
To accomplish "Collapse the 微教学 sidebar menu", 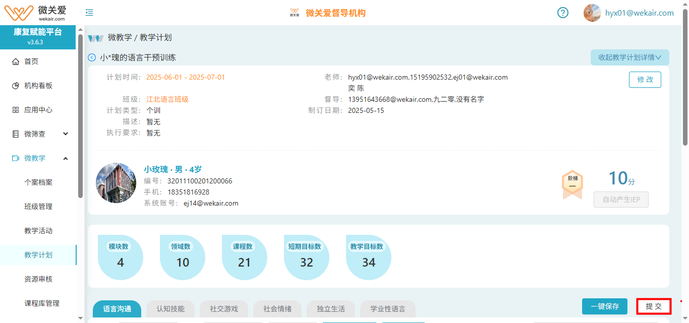I will (65, 158).
